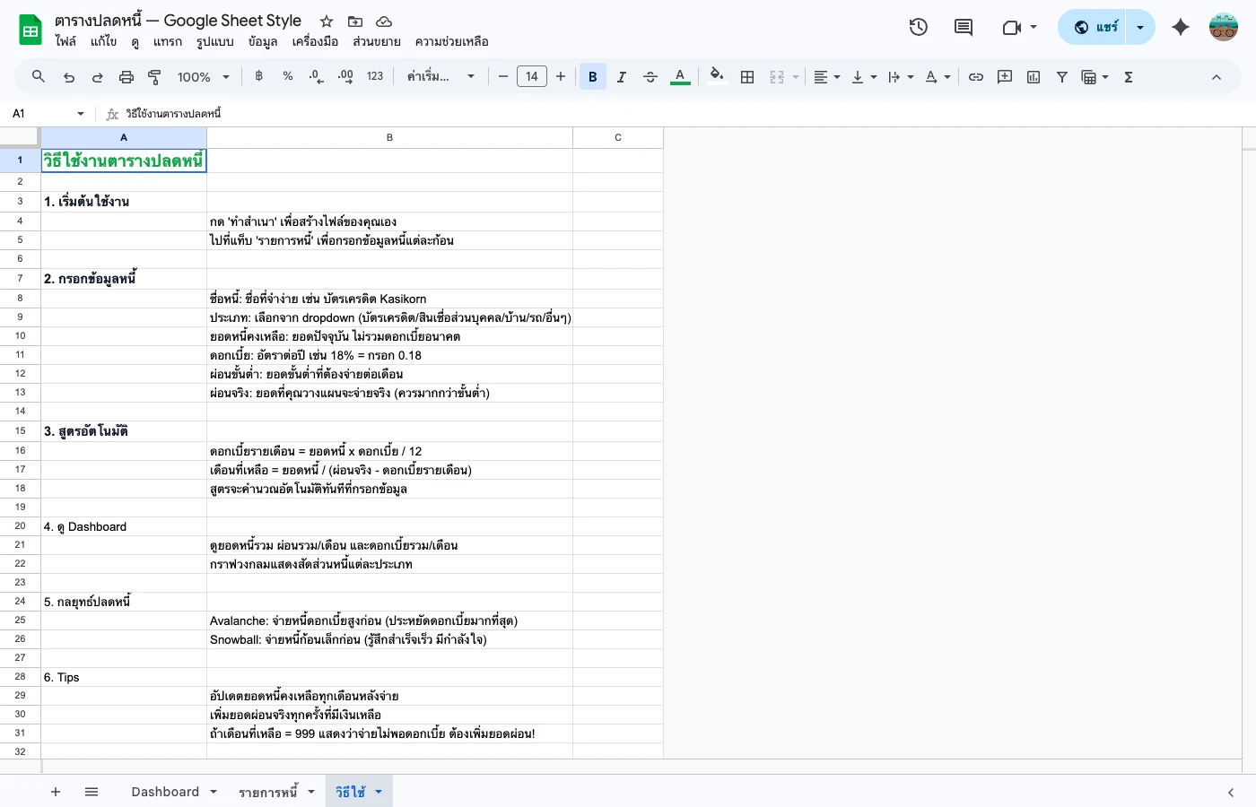The height and width of the screenshot is (807, 1256).
Task: Format value as currency (฿)
Action: point(258,76)
